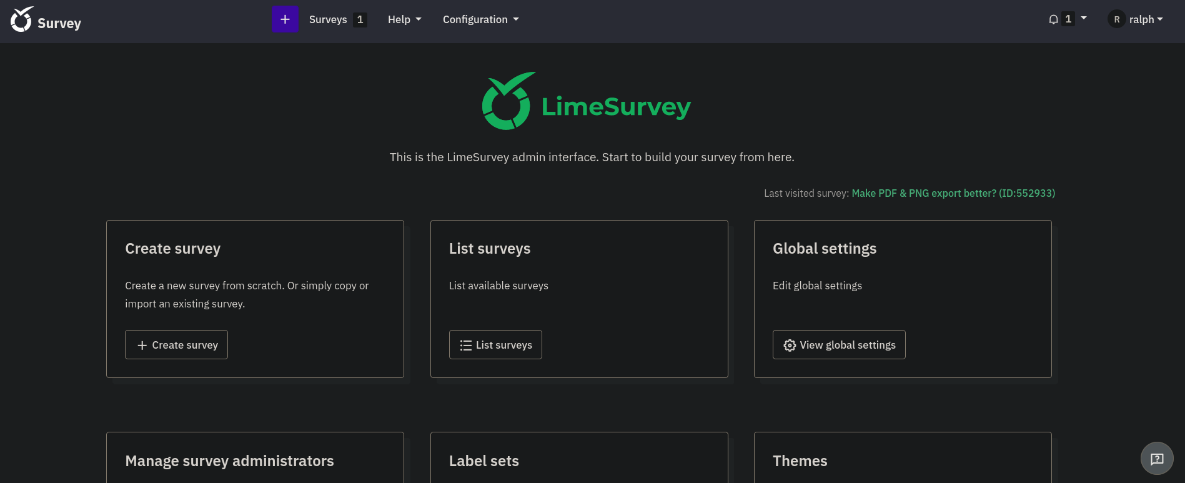1185x483 pixels.
Task: Click the Survey brand text in navbar
Action: pos(59,23)
